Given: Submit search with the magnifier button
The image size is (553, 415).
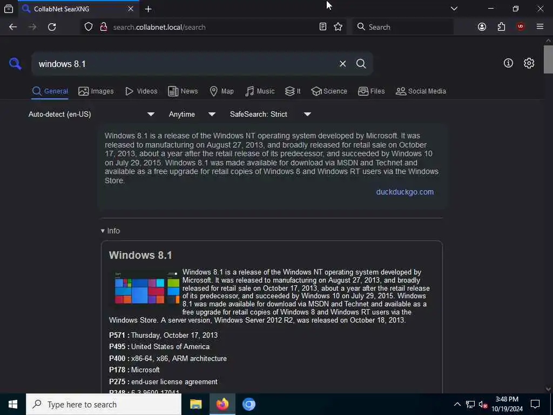Looking at the screenshot, I should 361,64.
